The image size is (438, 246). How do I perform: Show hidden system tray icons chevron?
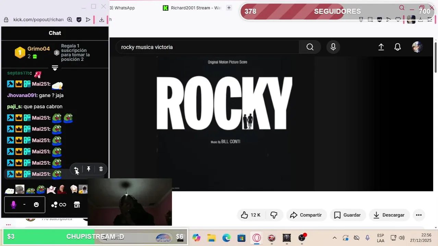(334, 238)
